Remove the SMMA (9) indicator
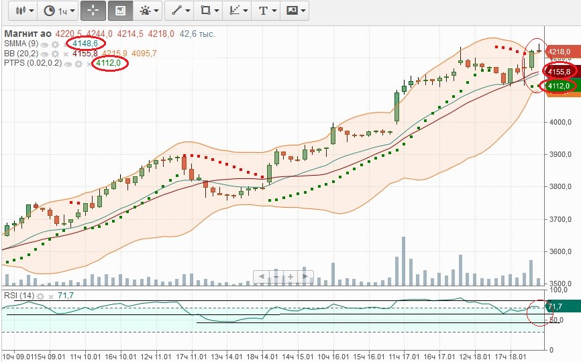The height and width of the screenshot is (362, 581). 66,45
